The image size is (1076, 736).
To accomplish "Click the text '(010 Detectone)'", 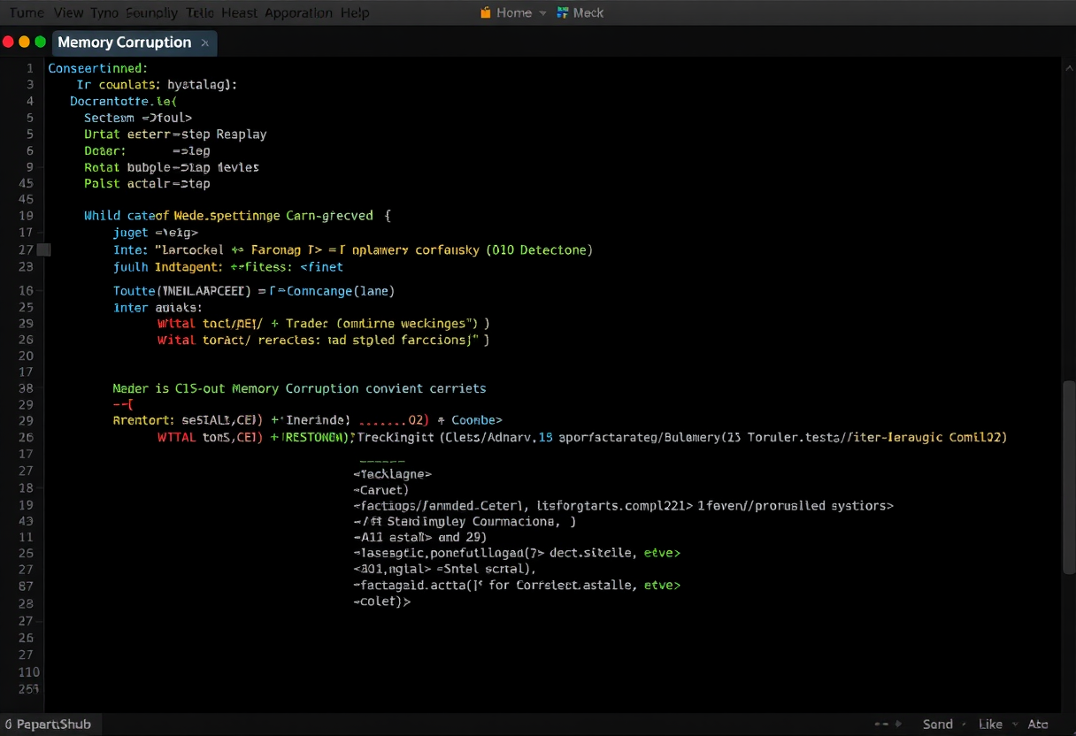I will 539,250.
